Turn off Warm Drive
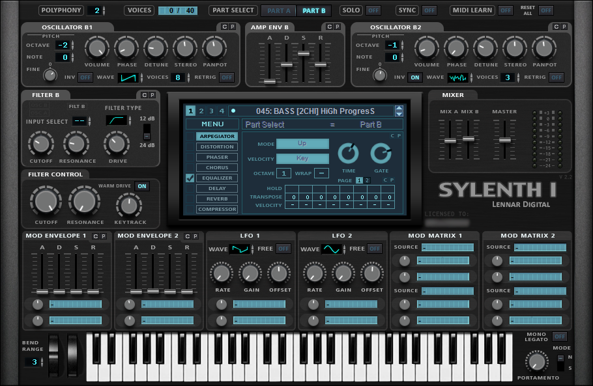The width and height of the screenshot is (593, 386). coord(142,186)
